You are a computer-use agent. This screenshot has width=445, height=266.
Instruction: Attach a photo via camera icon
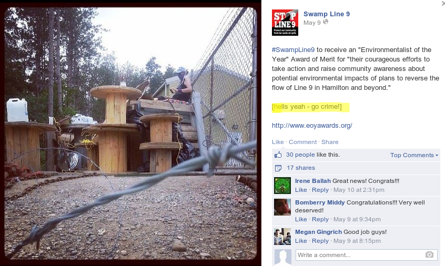(x=429, y=254)
